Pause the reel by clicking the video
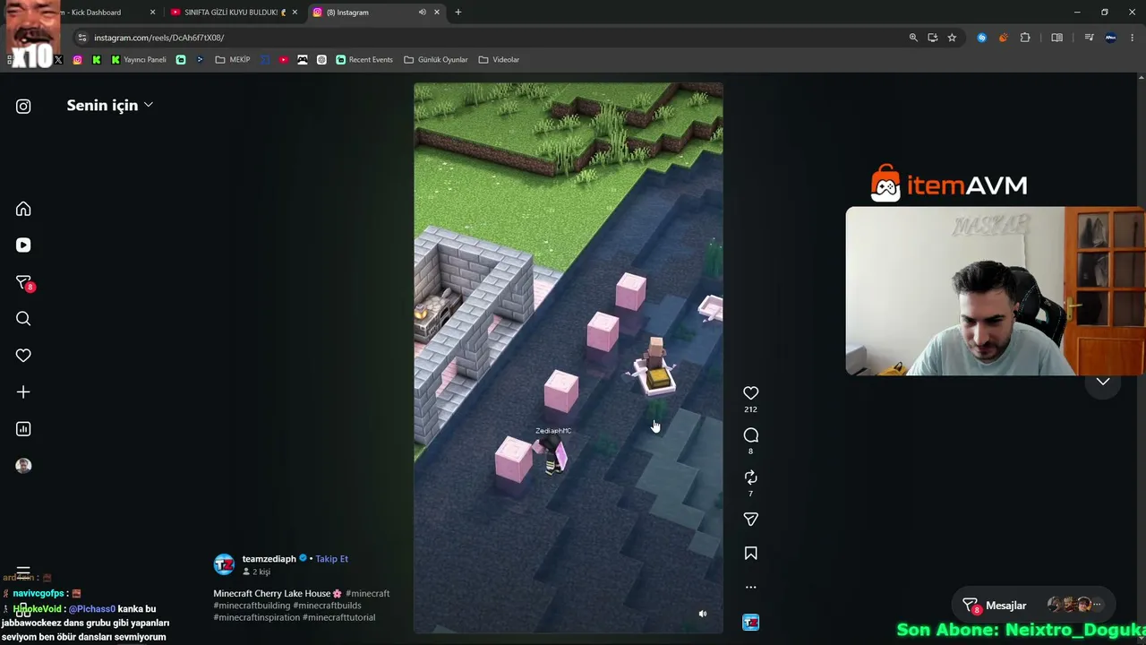Viewport: 1146px width, 645px height. 569,358
